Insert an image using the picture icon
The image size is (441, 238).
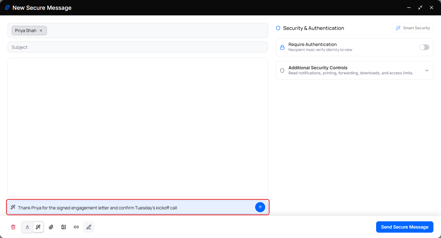coord(64,227)
